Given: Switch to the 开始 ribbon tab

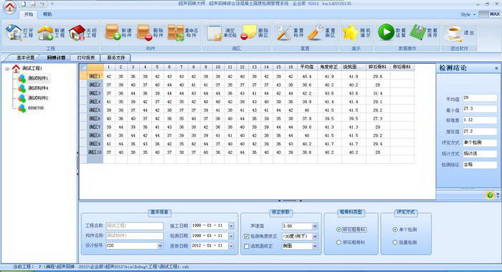Looking at the screenshot, I should coord(29,14).
